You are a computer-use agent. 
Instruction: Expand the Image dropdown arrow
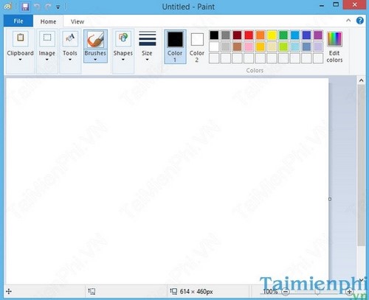(x=47, y=60)
